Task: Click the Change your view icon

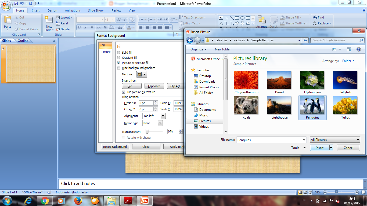Action: [334, 49]
